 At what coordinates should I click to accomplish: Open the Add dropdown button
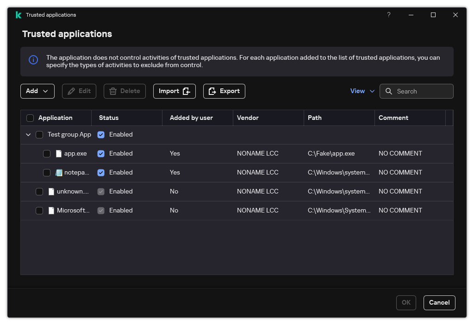point(37,91)
